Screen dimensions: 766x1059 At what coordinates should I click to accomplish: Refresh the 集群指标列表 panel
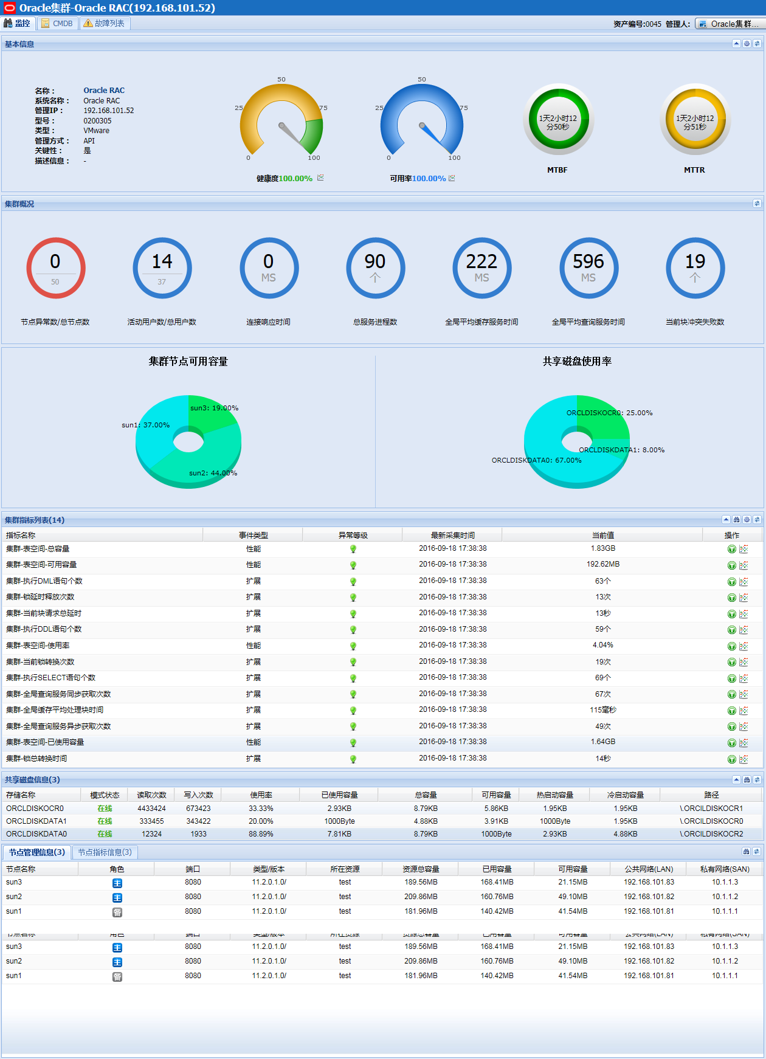(x=757, y=520)
